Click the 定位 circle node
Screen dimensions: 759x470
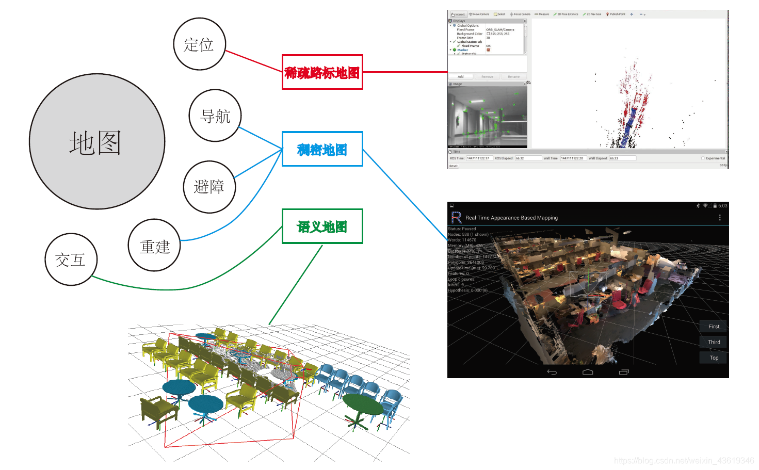200,44
